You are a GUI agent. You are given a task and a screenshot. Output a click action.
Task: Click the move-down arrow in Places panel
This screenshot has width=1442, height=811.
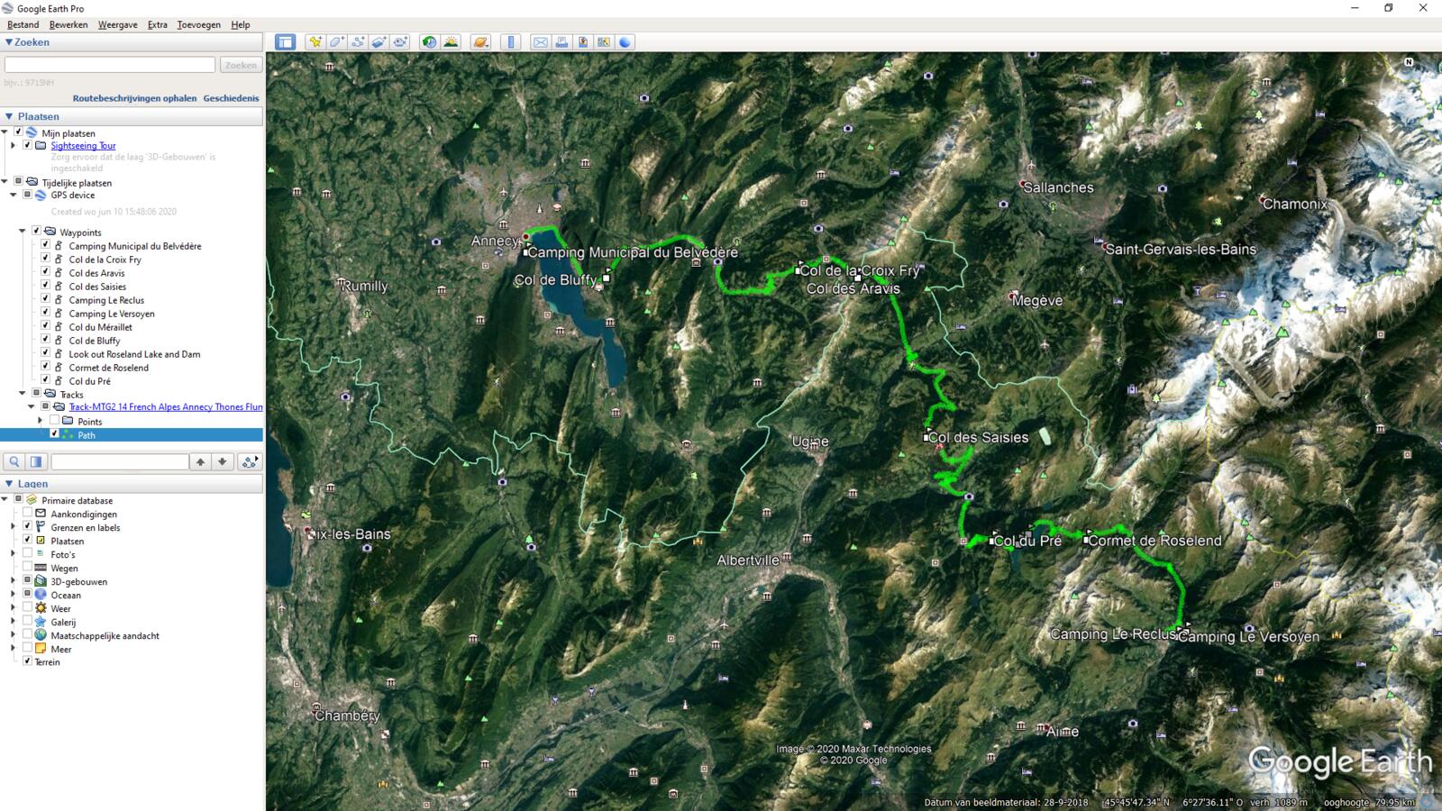pyautogui.click(x=223, y=461)
